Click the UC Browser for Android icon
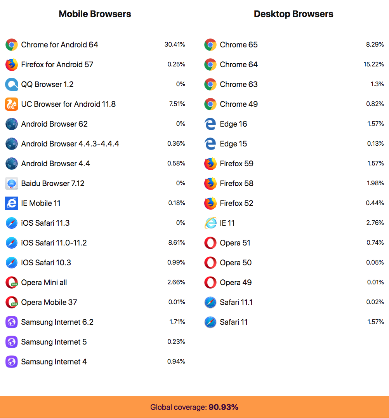This screenshot has height=418, width=389. (x=12, y=104)
